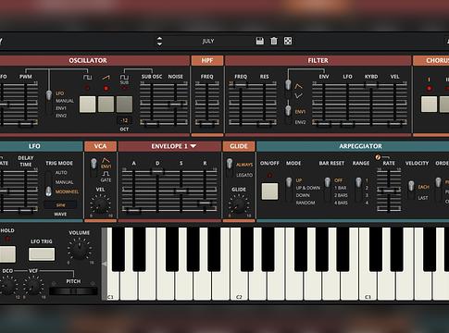Toggle the HOLD button

click(7, 254)
